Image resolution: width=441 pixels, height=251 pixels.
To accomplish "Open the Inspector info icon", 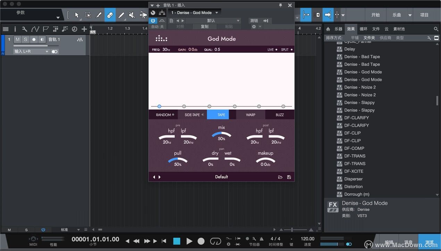I will point(15,29).
